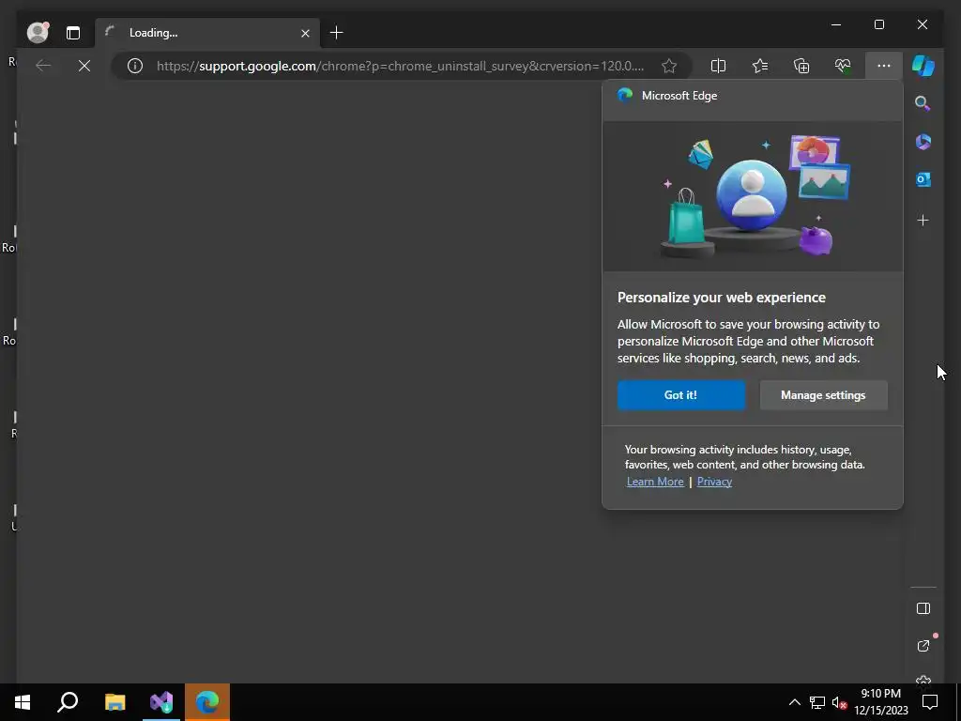The height and width of the screenshot is (721, 961).
Task: Open the clock showing 9:10 PM
Action: click(880, 702)
